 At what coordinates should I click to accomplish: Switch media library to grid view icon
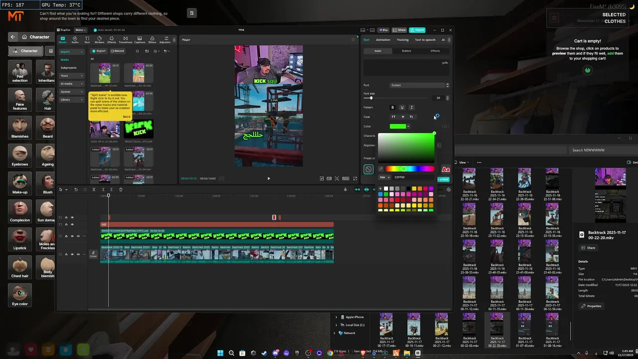(x=147, y=51)
